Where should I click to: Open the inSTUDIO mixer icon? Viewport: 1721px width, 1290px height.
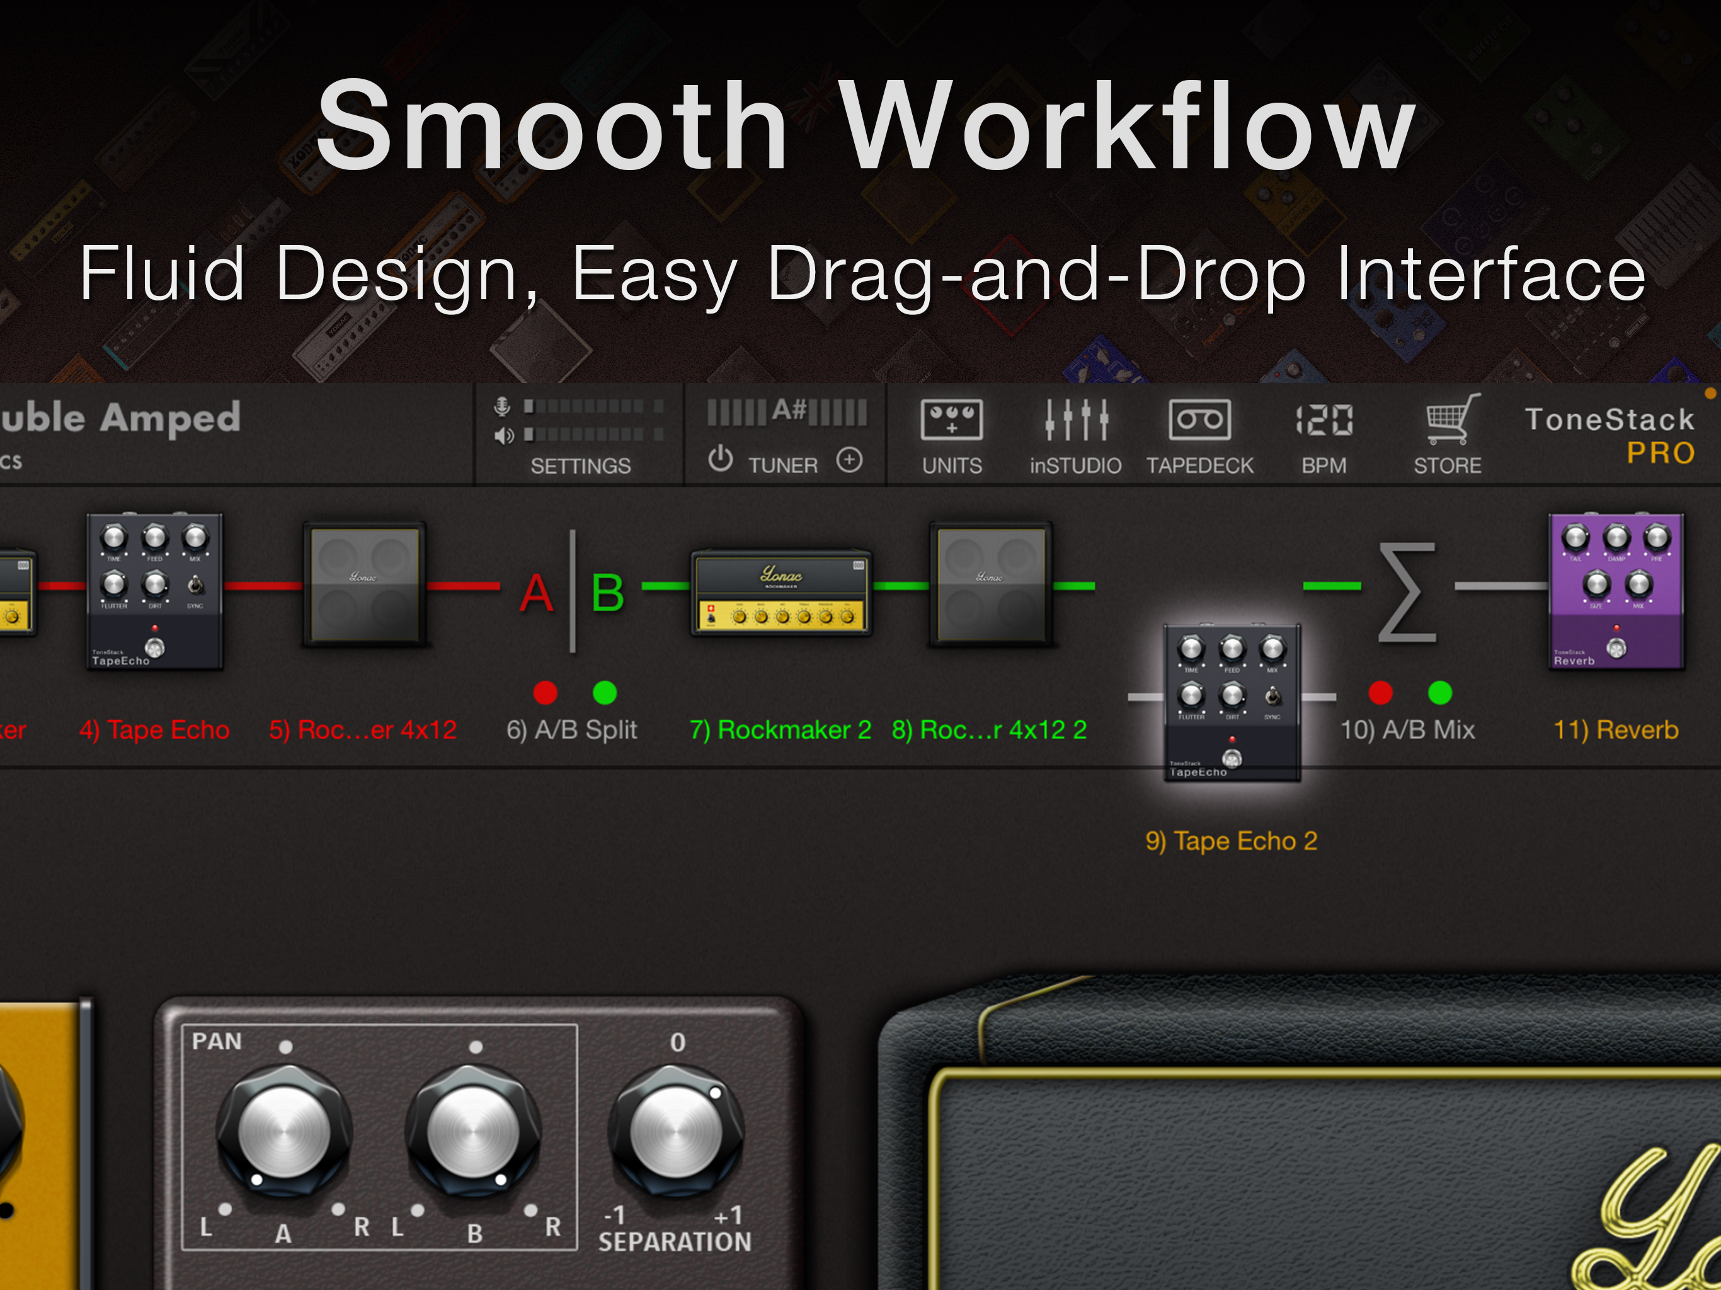coord(1075,421)
